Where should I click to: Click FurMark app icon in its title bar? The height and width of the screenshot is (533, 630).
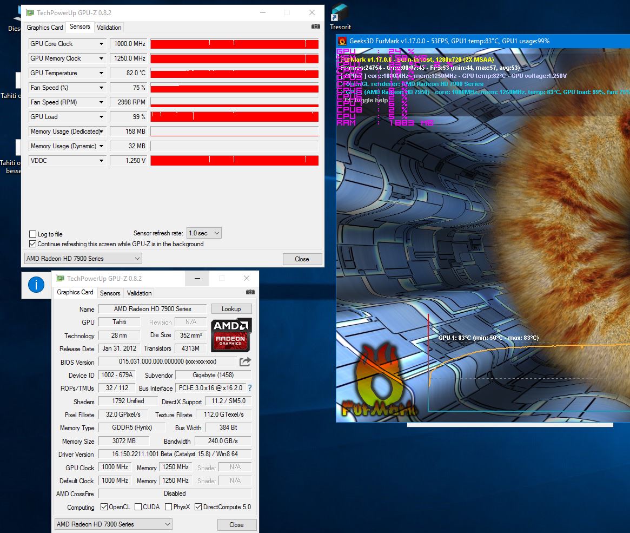point(342,41)
